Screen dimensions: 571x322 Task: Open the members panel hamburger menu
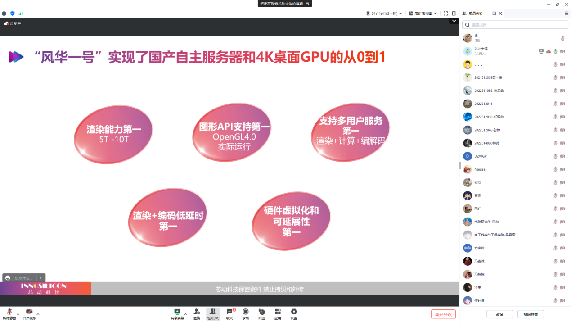point(566,14)
